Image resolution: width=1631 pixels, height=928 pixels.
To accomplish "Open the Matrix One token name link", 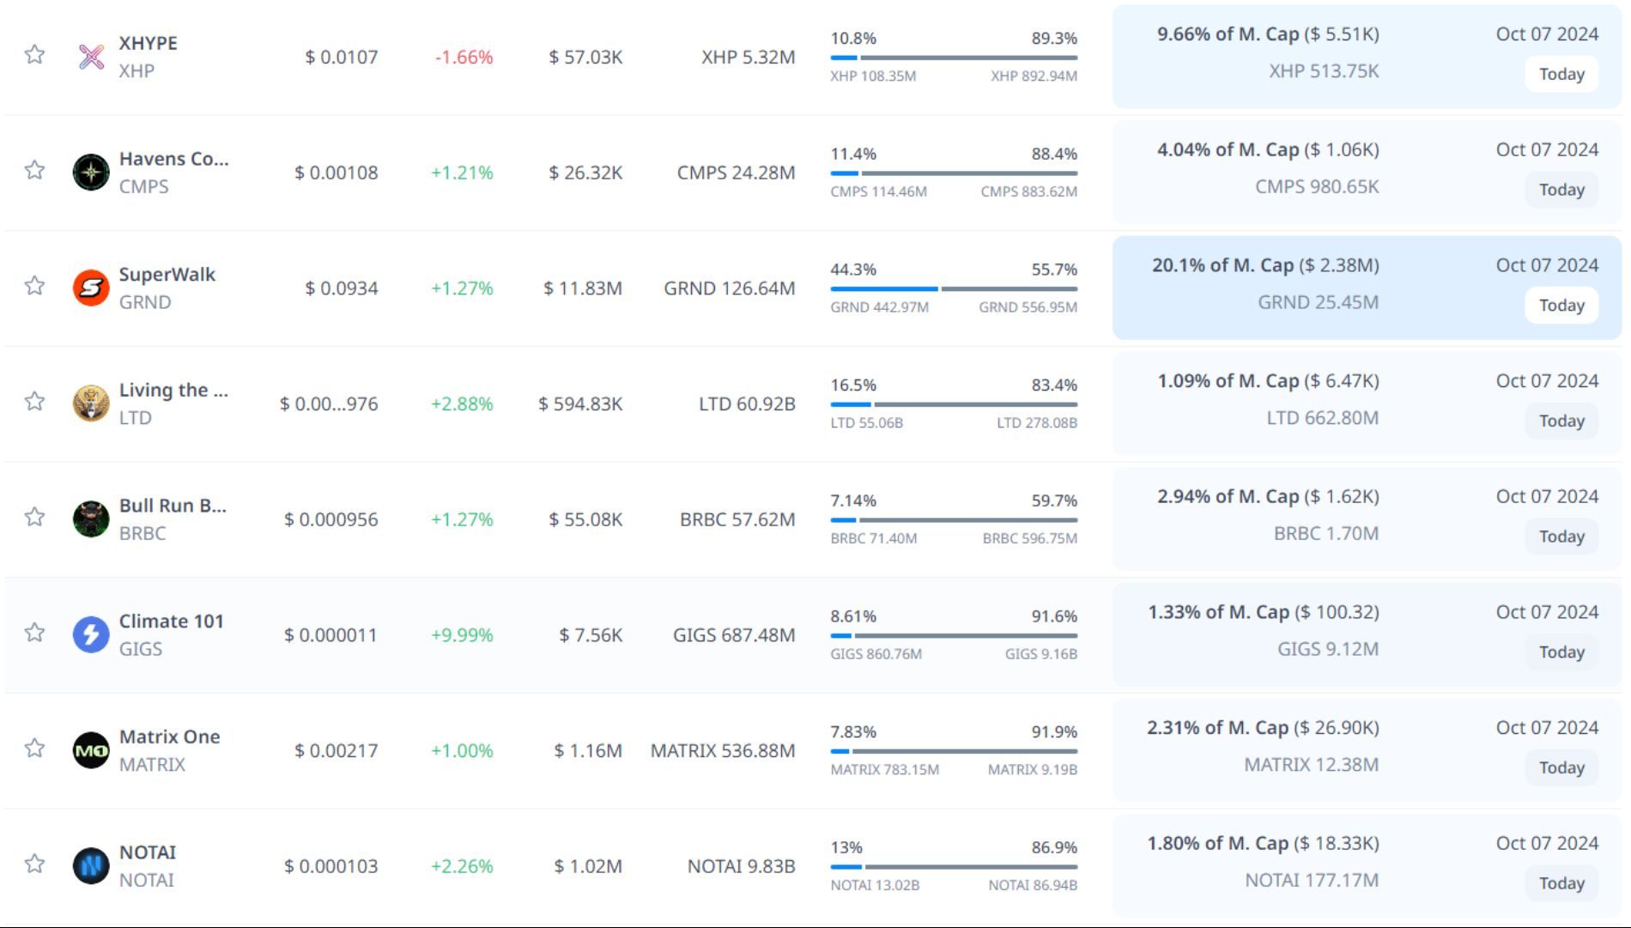I will (x=169, y=737).
